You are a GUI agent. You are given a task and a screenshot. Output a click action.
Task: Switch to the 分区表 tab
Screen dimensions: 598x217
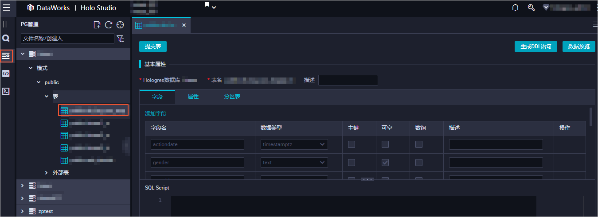[x=232, y=97]
